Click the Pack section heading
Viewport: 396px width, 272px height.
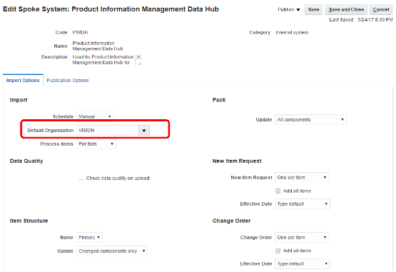[x=219, y=100]
